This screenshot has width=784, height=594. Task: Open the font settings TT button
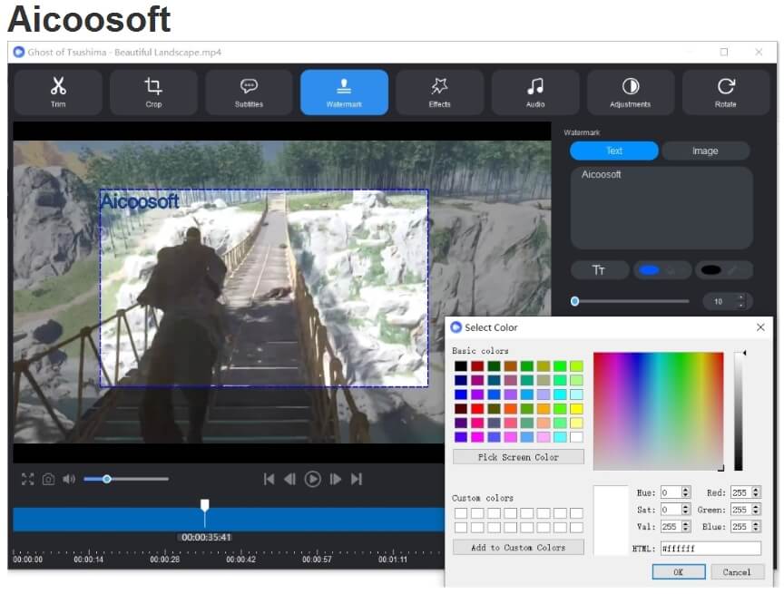coord(599,270)
